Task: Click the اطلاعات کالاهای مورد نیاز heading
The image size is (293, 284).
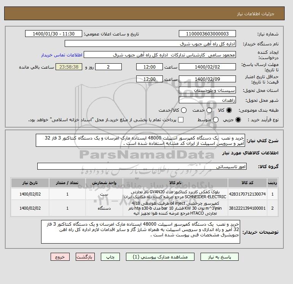Action: 250,153
